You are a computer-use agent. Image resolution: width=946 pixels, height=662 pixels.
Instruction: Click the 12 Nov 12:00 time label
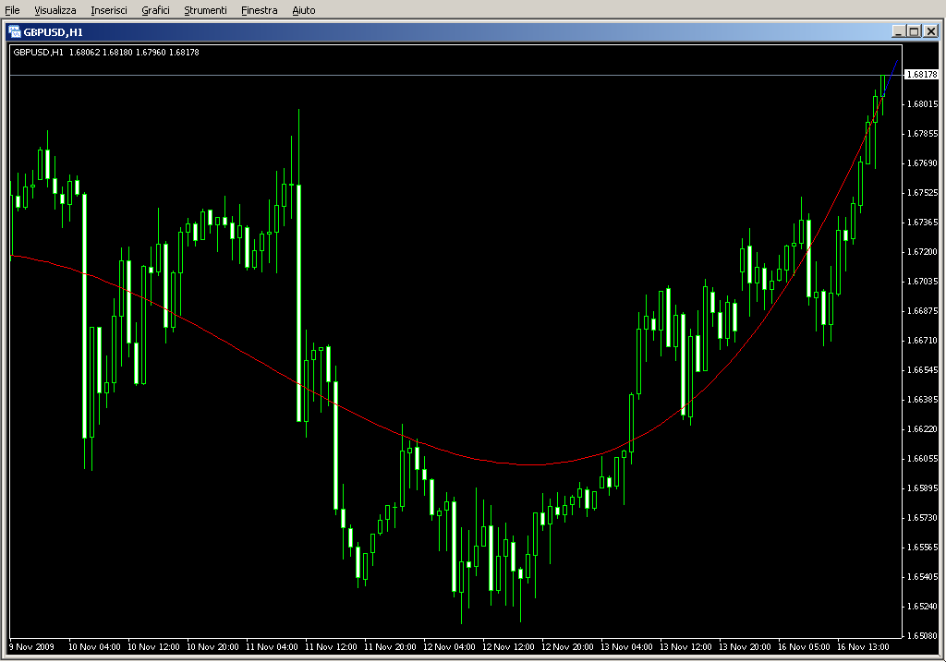(508, 647)
